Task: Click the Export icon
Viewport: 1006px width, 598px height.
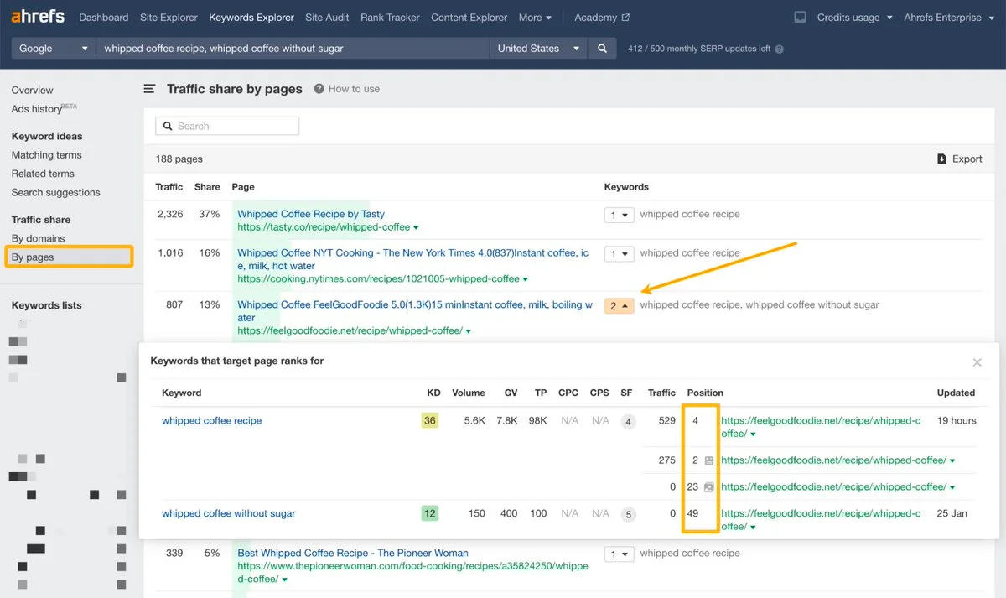Action: point(941,159)
